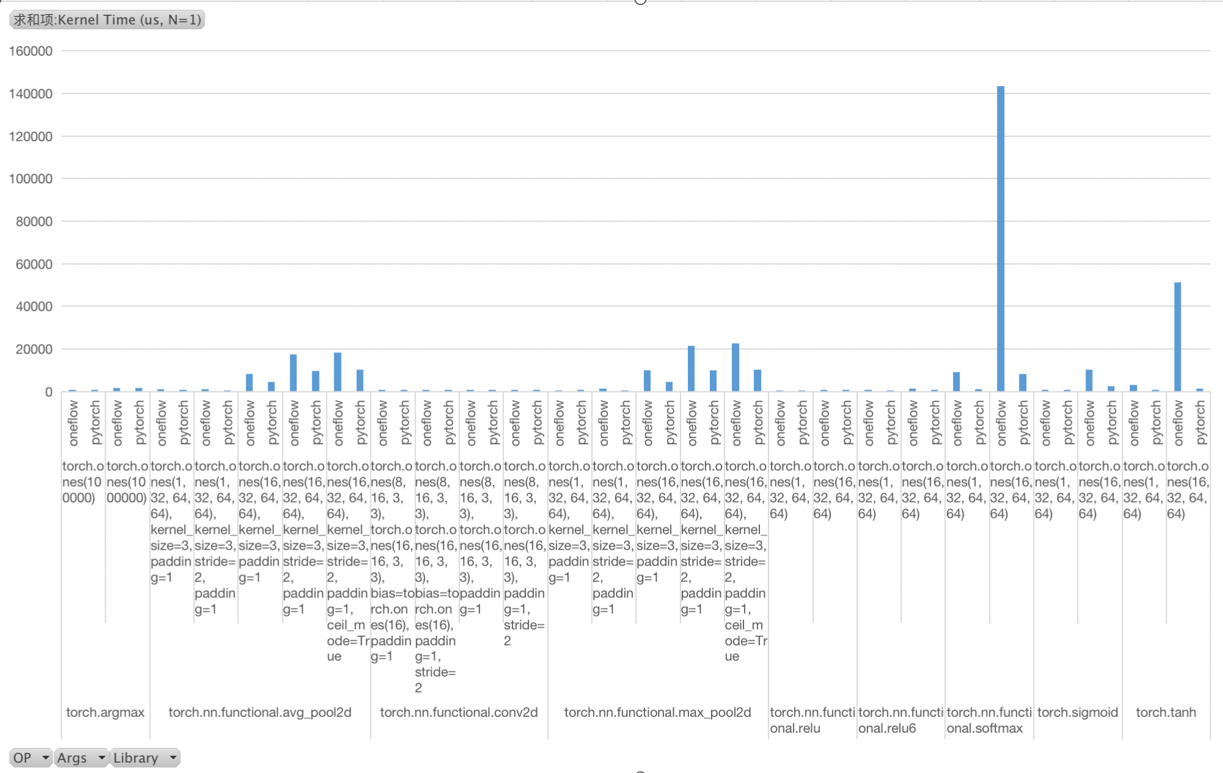Click the pytorch label under torch.argmax
Screen dimensions: 1223x773
[95, 421]
